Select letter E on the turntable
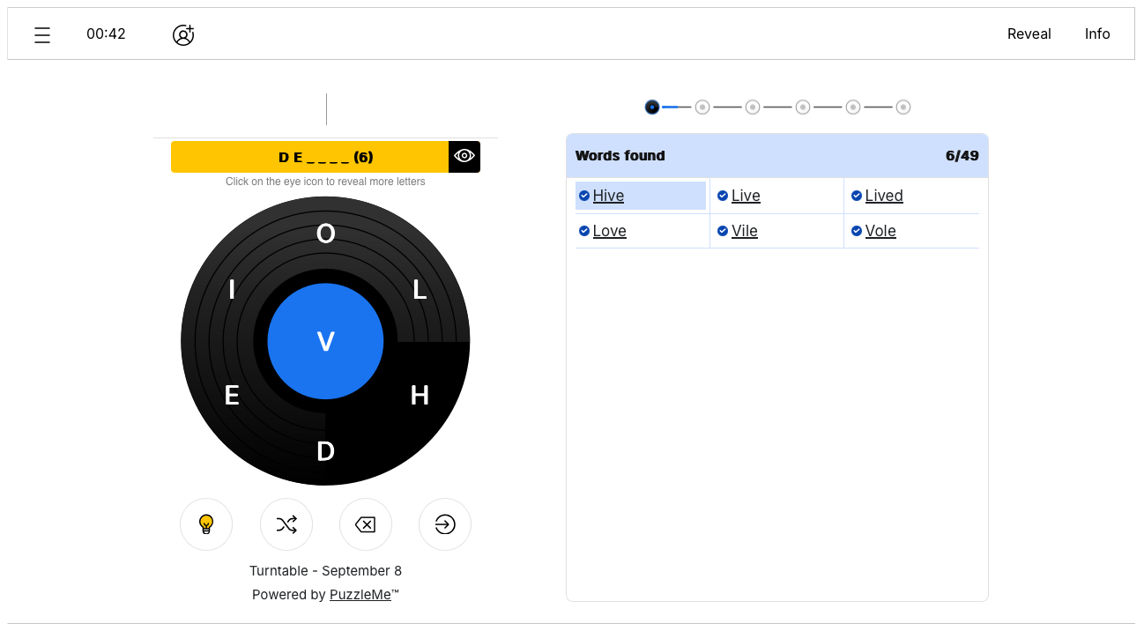The height and width of the screenshot is (631, 1144). [x=232, y=397]
